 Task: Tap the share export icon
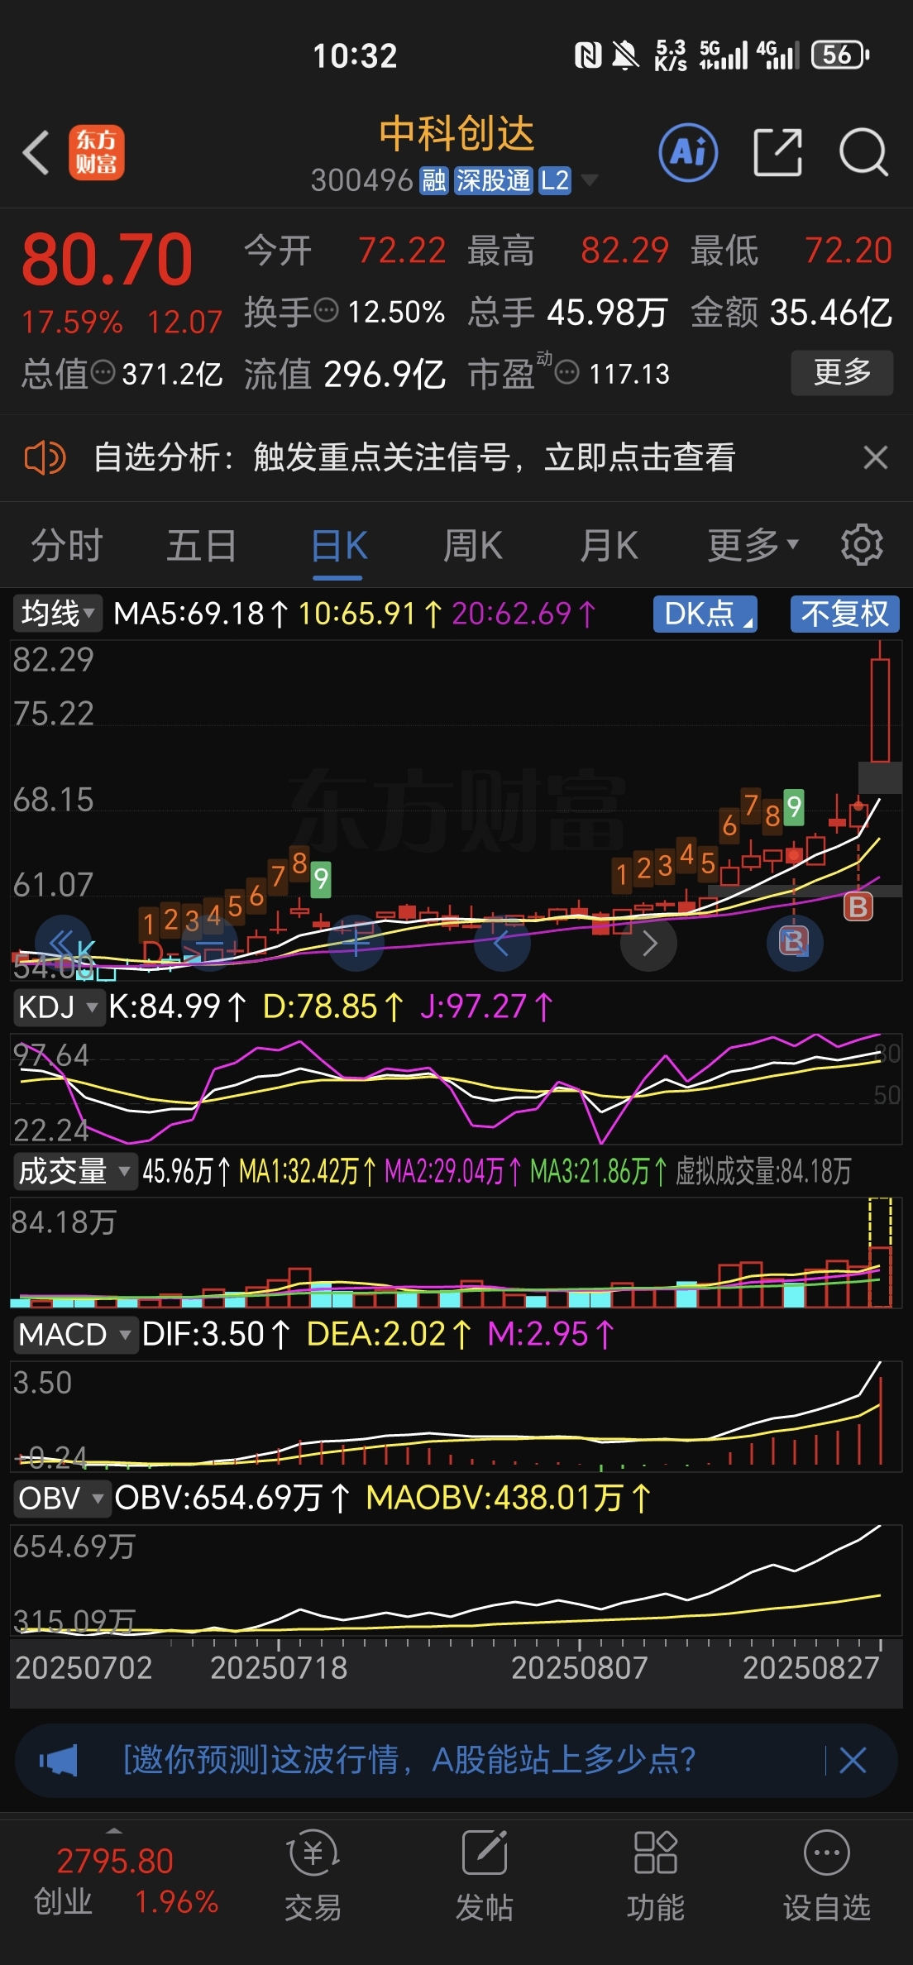pos(777,152)
